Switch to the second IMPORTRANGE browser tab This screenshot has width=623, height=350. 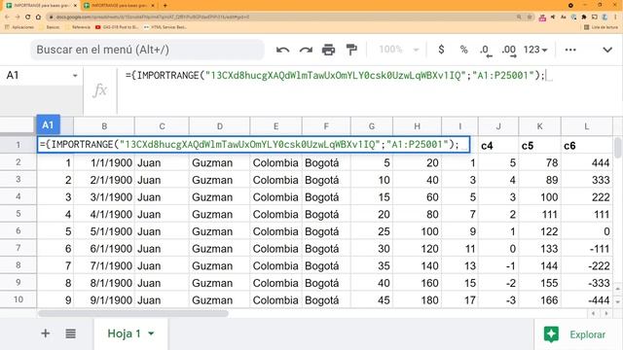tap(119, 6)
